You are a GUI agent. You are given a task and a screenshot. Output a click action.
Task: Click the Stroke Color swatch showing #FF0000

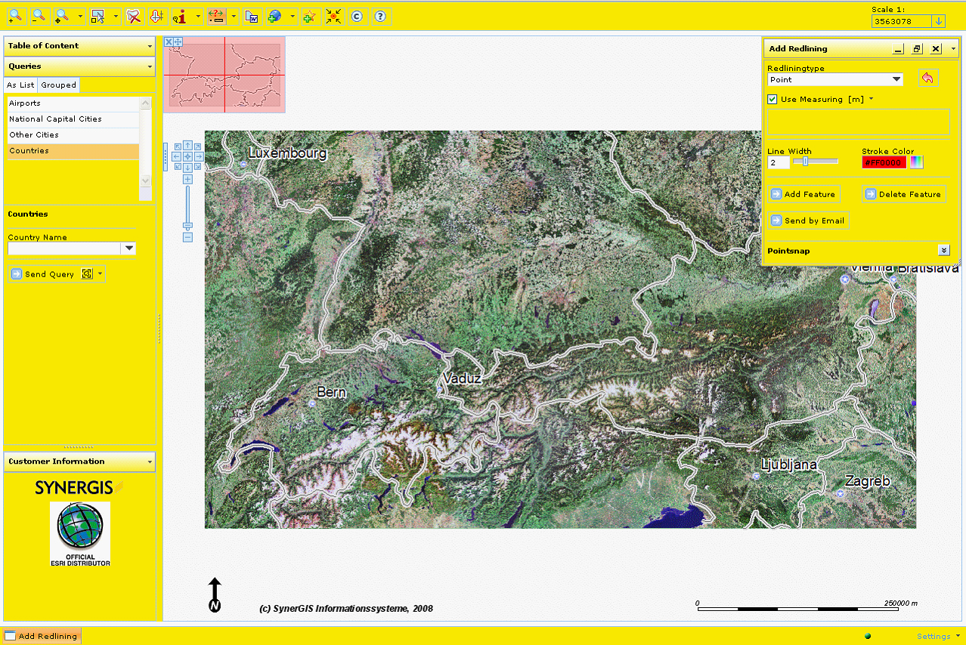[883, 162]
